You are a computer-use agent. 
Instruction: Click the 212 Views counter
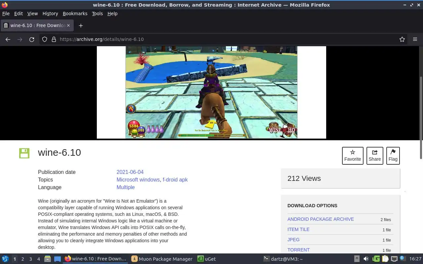(304, 178)
